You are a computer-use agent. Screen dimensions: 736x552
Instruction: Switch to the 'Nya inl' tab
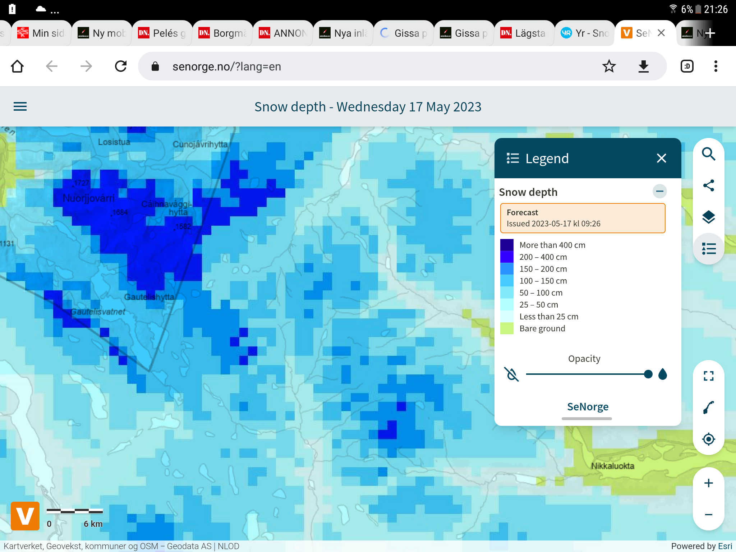[344, 33]
